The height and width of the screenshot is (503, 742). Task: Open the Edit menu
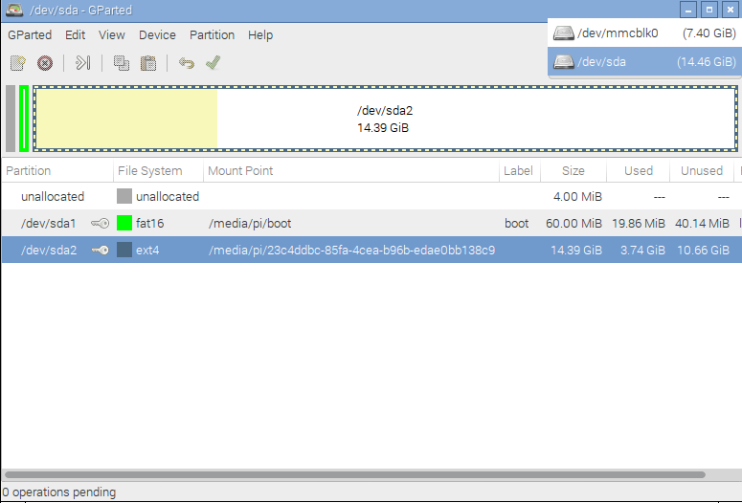[x=76, y=35]
